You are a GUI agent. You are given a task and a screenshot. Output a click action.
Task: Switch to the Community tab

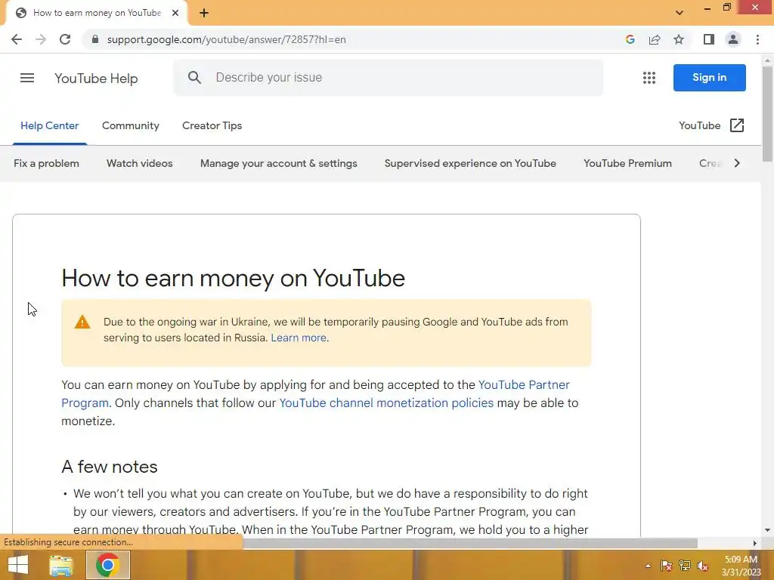pos(130,126)
